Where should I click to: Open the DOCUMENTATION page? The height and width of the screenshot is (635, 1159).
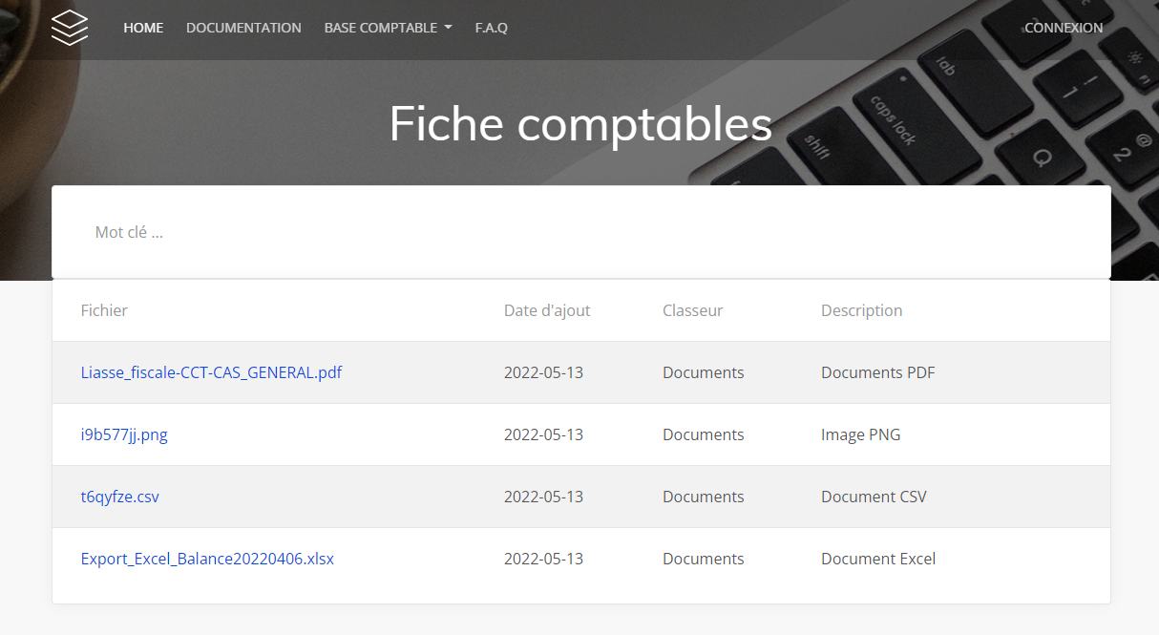point(243,28)
